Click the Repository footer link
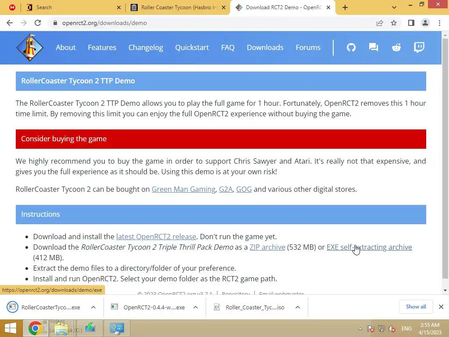This screenshot has height=337, width=449. click(x=236, y=294)
